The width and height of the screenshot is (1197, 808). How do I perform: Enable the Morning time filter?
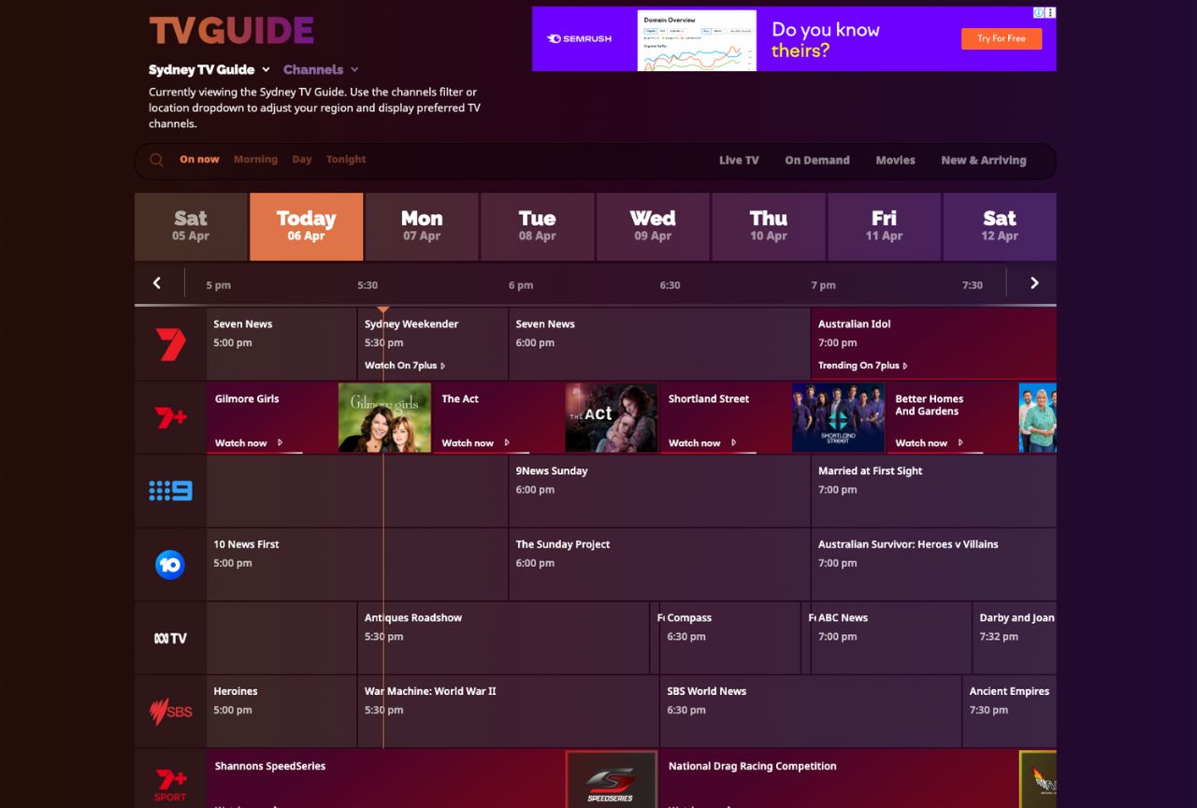[255, 159]
